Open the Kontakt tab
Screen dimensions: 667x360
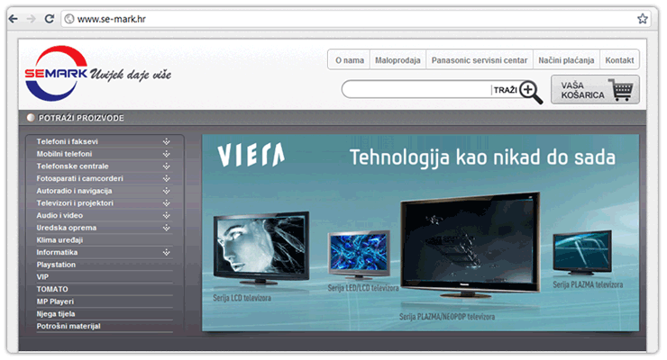[x=619, y=60]
